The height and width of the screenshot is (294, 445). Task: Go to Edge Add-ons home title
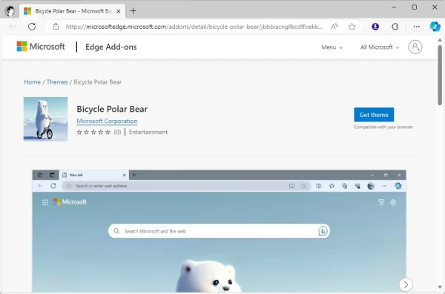pos(111,47)
